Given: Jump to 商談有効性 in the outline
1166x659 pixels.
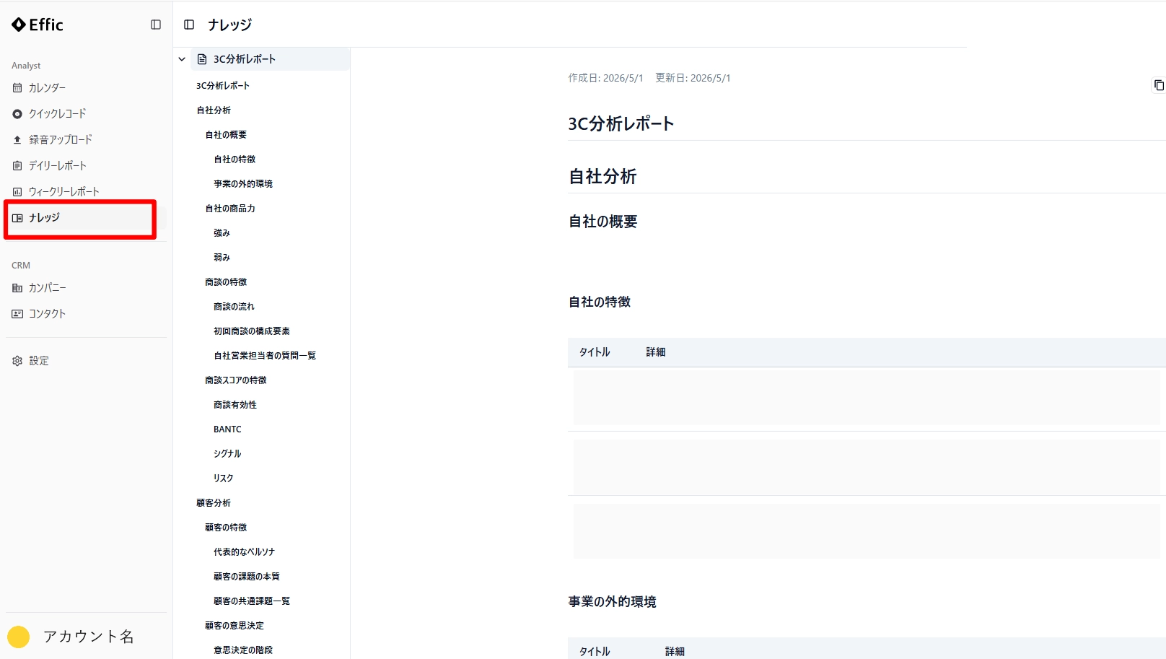Looking at the screenshot, I should 235,405.
